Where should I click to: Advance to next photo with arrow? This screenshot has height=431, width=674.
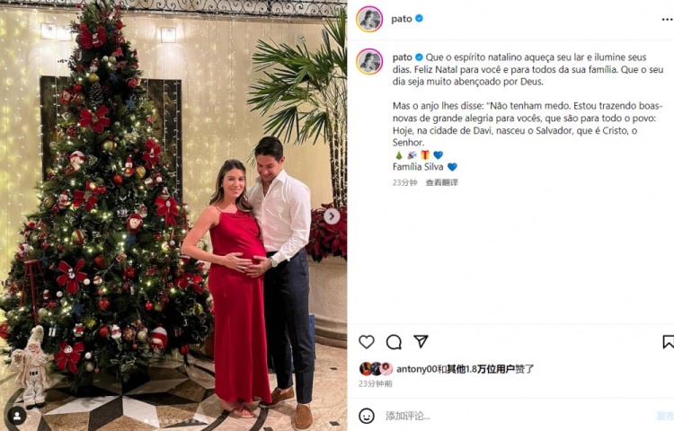click(x=332, y=216)
